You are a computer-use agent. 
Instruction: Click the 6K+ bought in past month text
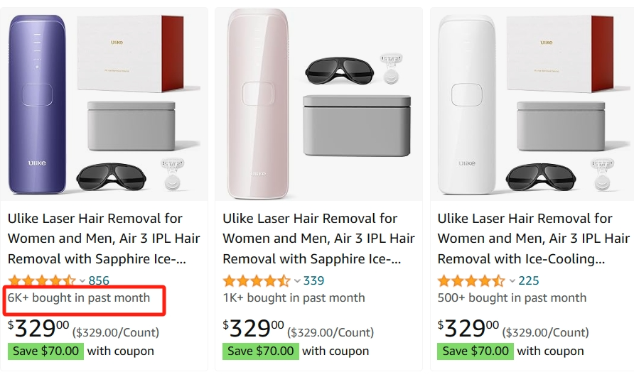point(79,298)
